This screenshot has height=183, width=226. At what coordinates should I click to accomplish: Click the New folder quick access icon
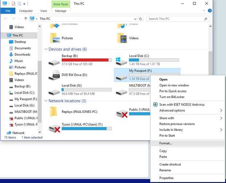pos(19,4)
